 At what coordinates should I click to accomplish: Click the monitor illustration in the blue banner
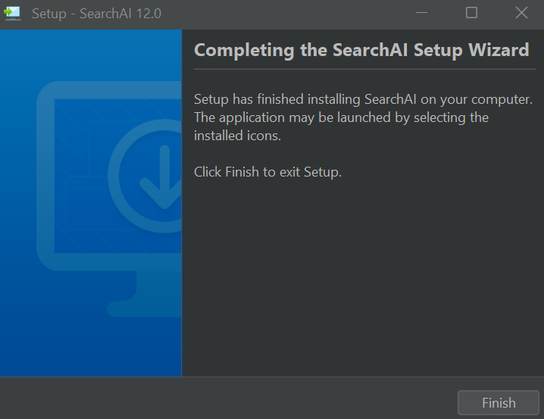pyautogui.click(x=109, y=199)
